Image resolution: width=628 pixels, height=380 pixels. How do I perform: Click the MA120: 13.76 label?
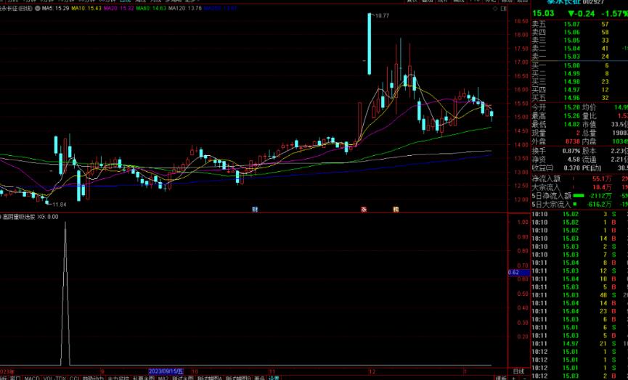coord(184,8)
